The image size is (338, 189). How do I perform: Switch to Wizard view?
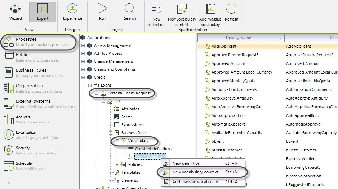15,12
